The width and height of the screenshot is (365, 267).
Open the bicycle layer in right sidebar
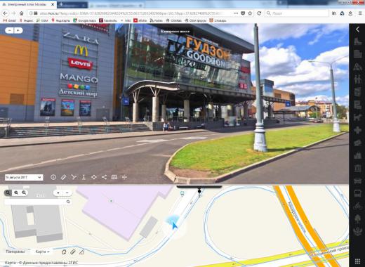pyautogui.click(x=357, y=206)
